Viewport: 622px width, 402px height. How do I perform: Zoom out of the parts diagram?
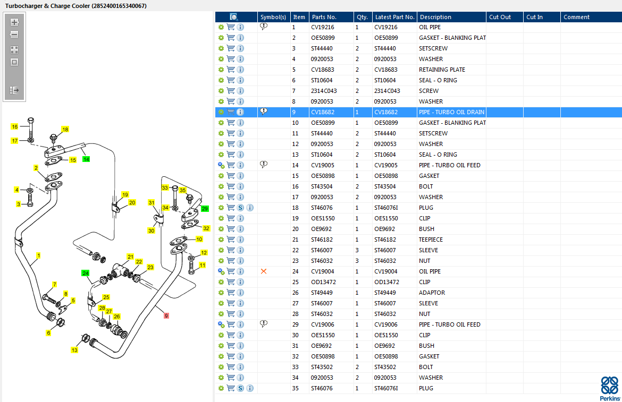(14, 35)
